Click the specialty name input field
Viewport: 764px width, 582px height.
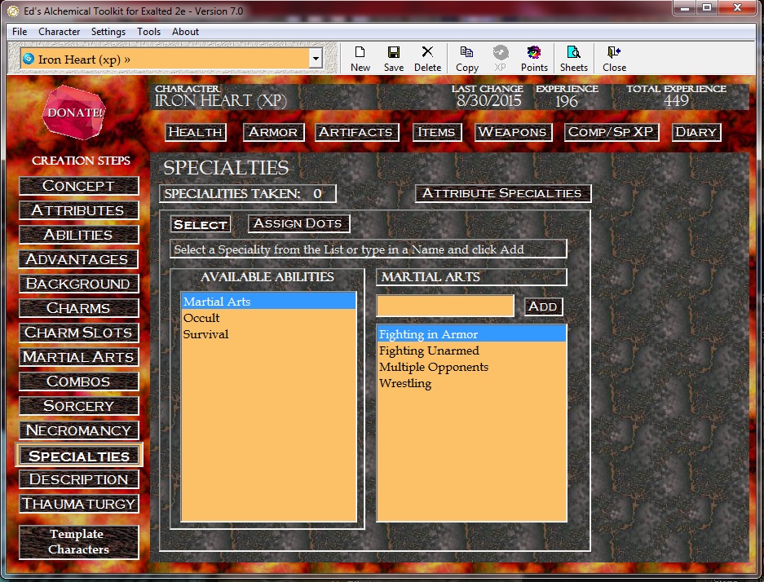point(445,306)
